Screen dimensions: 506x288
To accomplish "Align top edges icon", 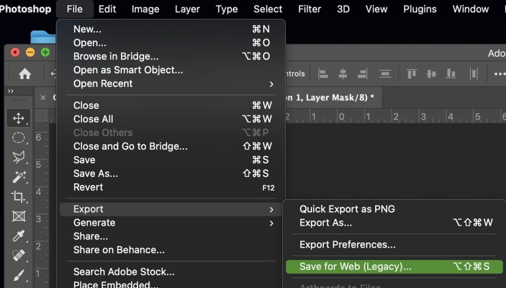I will tap(412, 74).
